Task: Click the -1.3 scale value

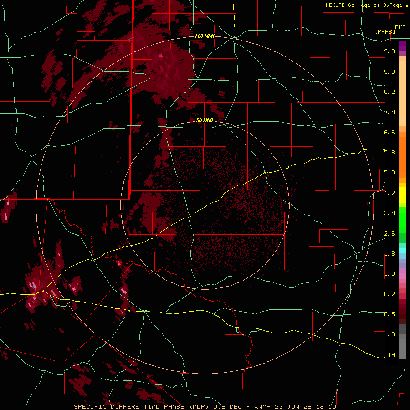Action: point(388,334)
